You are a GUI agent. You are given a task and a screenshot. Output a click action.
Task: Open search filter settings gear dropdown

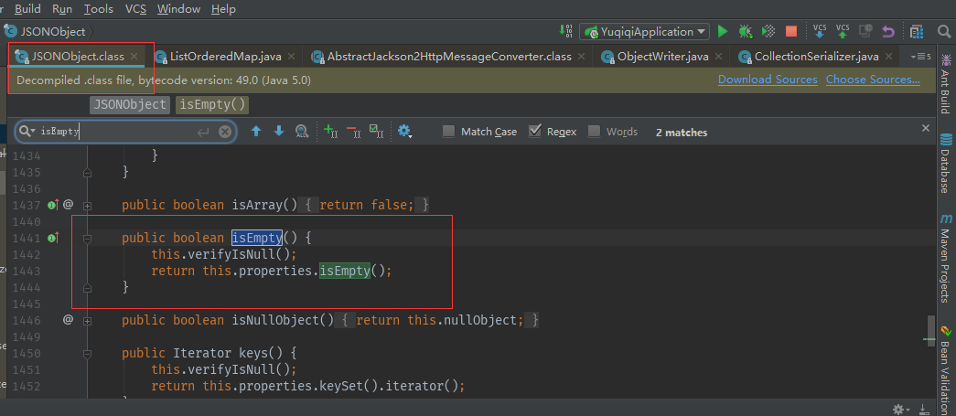(x=405, y=131)
